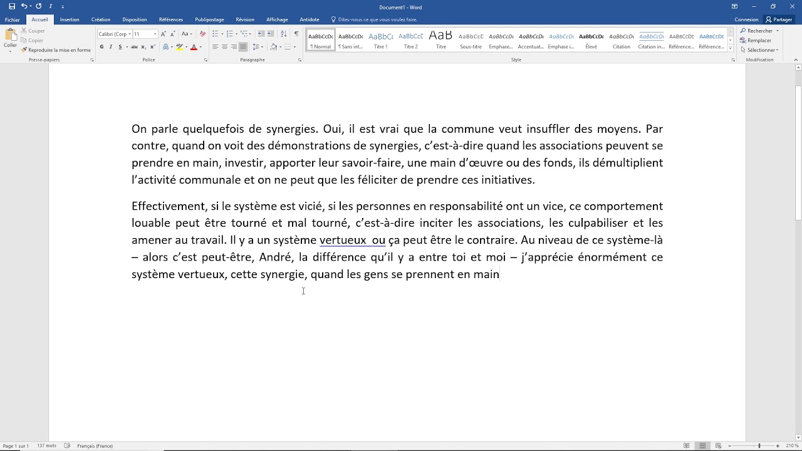Click the red font color button
The height and width of the screenshot is (451, 802).
pos(194,47)
